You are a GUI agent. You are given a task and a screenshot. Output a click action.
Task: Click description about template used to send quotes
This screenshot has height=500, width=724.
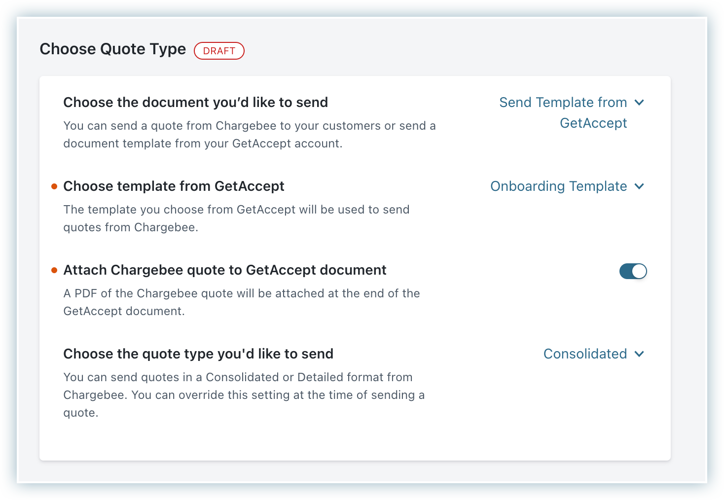click(236, 218)
